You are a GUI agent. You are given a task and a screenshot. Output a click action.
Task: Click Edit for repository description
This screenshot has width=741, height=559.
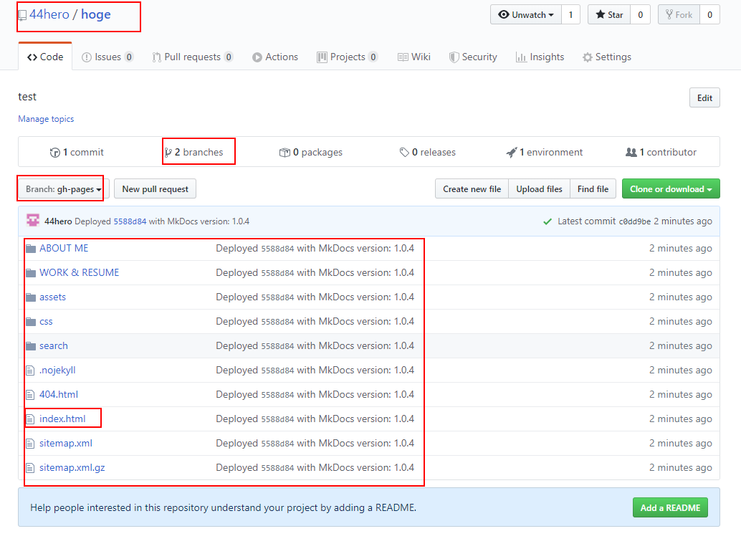[704, 97]
